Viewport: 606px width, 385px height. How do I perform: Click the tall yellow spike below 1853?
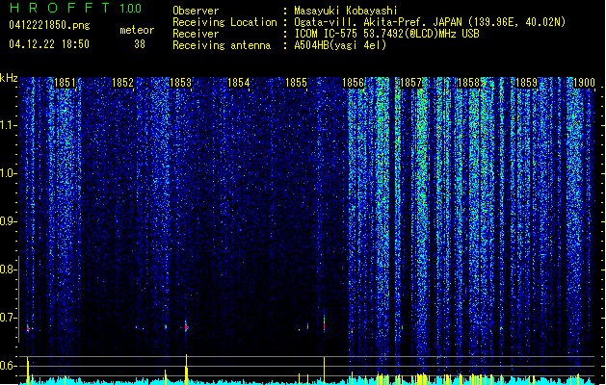(x=187, y=370)
